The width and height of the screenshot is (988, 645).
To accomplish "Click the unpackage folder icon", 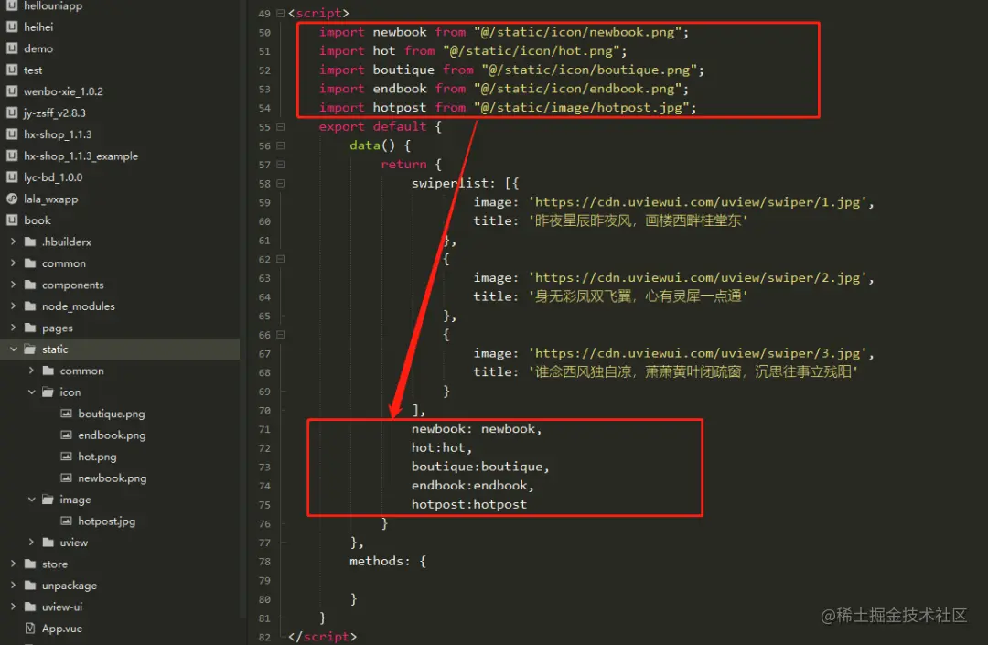I will [x=29, y=585].
